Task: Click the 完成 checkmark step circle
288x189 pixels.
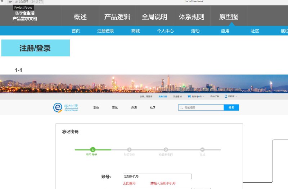Action: click(x=202, y=149)
